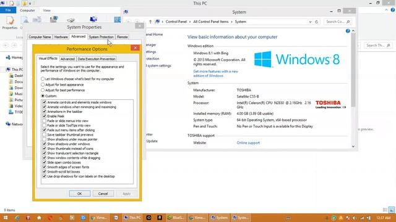Open File menu in This PC
The width and height of the screenshot is (396, 222).
click(8, 10)
